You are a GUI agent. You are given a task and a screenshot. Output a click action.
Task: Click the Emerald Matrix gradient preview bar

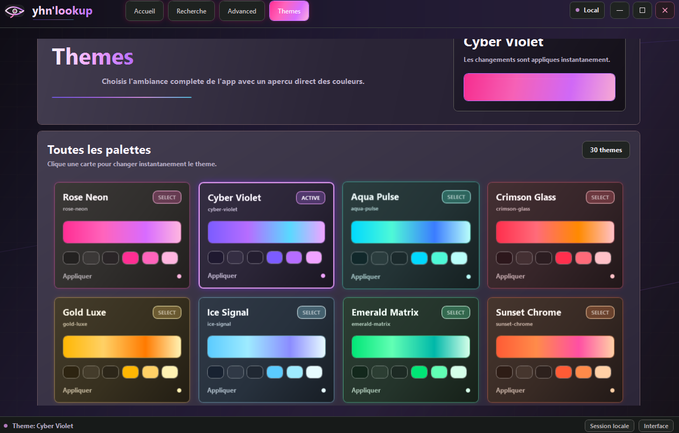[x=411, y=347]
